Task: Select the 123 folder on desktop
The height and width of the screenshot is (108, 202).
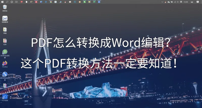Action: click(x=5, y=86)
